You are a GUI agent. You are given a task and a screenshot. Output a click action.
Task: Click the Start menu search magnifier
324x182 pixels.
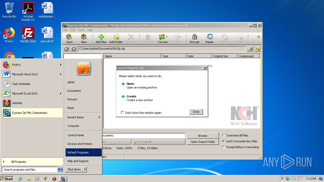coord(60,170)
